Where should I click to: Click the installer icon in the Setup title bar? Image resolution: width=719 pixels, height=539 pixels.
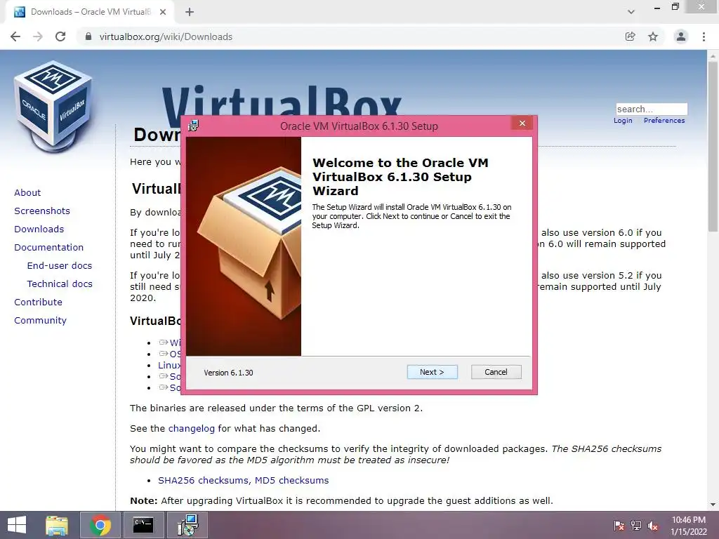[194, 126]
